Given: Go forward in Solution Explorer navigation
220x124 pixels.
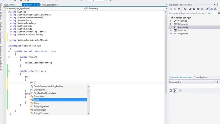Looking at the screenshot, I should [x=175, y=9].
